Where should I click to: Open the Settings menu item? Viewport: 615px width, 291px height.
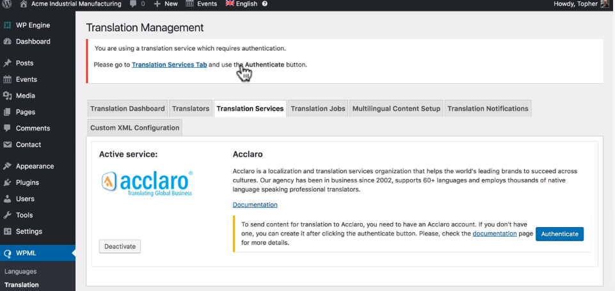29,232
